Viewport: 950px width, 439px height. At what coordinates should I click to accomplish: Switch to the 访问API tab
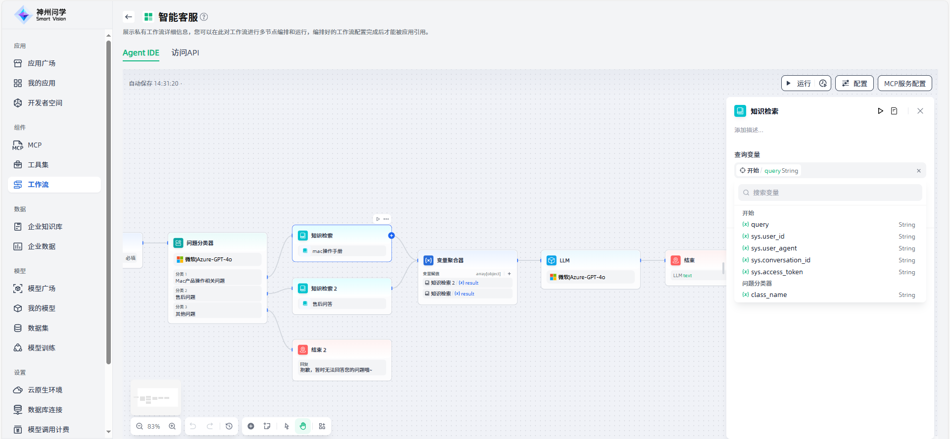pos(185,52)
